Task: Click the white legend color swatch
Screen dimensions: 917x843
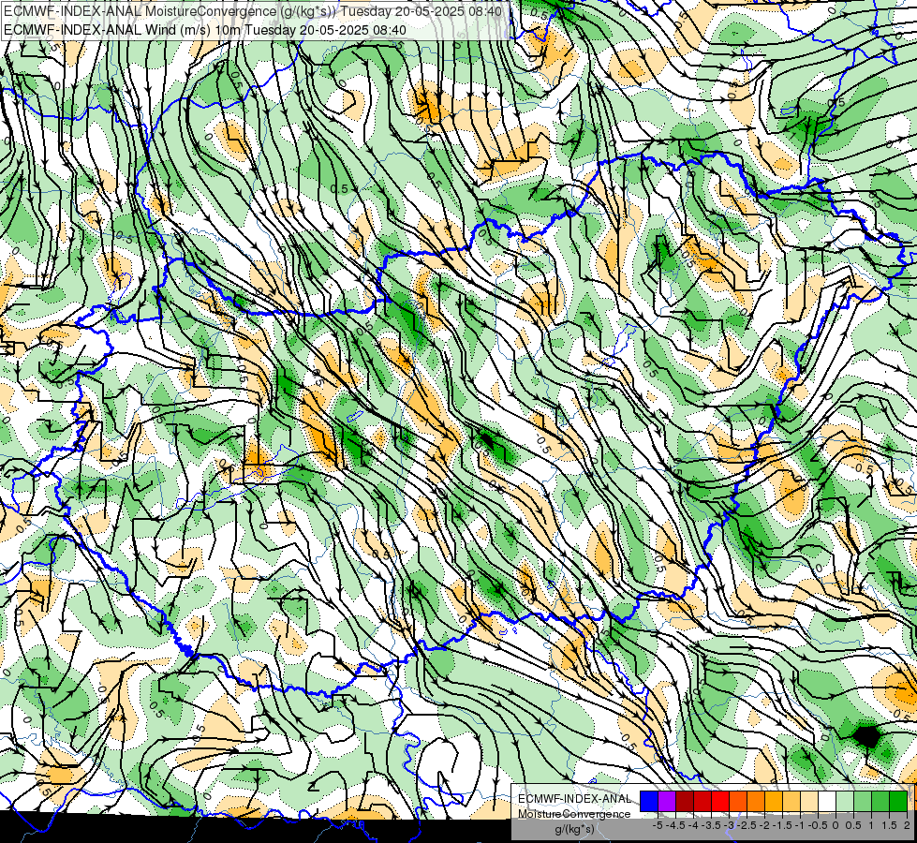Action: [827, 802]
